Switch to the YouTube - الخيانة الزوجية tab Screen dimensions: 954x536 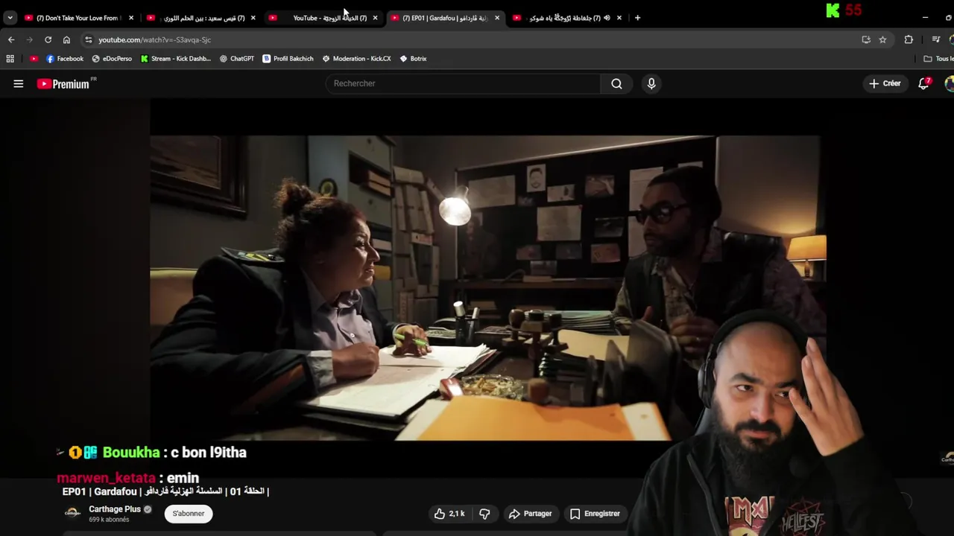click(x=322, y=18)
